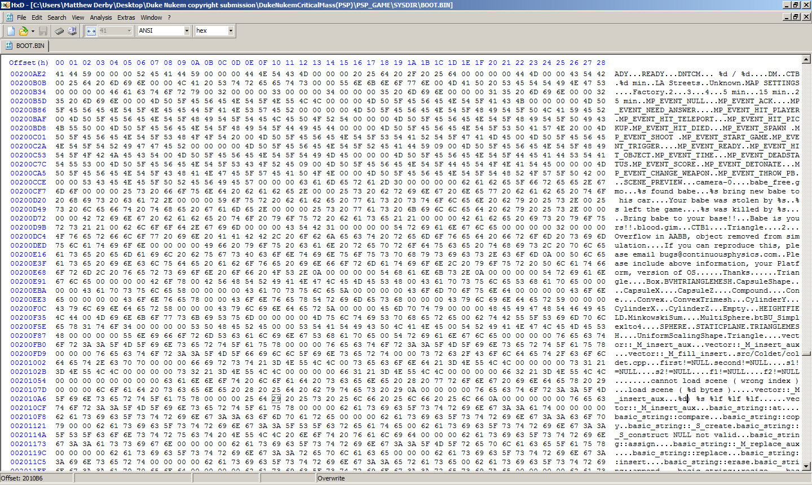
Task: Click the document icon beside File menu
Action: point(9,17)
